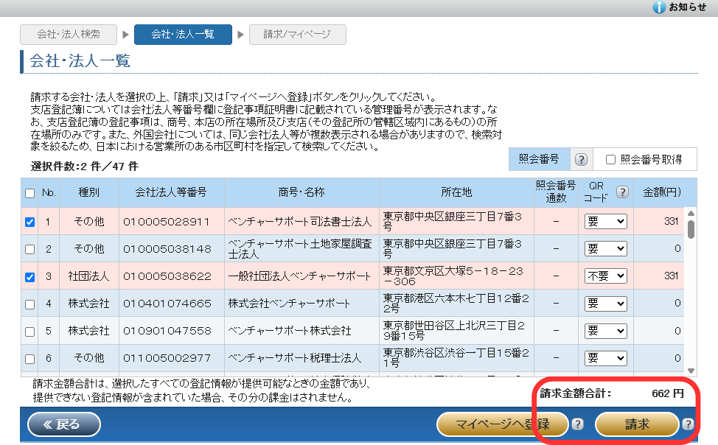Image resolution: width=718 pixels, height=445 pixels.
Task: Enable the 照会番号取得 checkbox
Action: [610, 160]
